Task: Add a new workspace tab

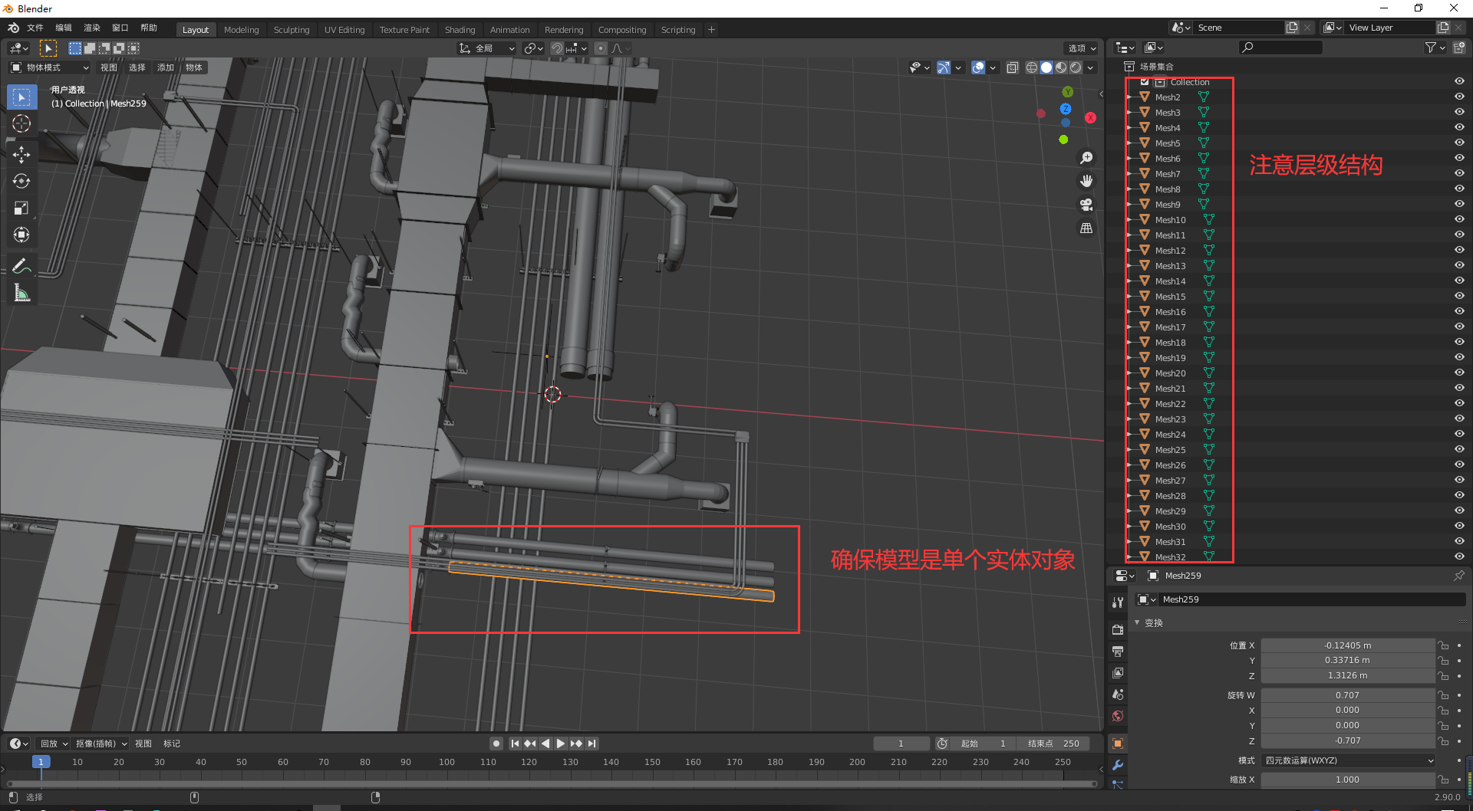Action: pyautogui.click(x=711, y=30)
